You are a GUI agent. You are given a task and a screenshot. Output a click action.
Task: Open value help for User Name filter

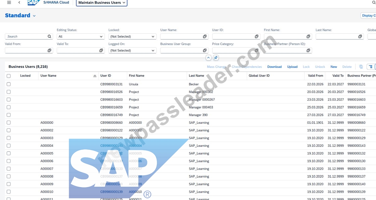pos(205,36)
